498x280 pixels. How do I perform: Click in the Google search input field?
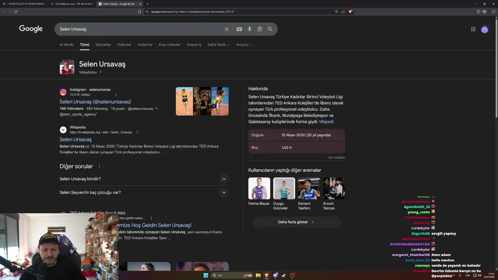[140, 29]
